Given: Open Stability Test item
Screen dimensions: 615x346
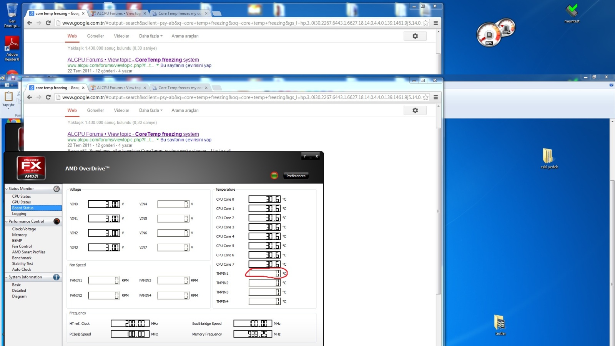Looking at the screenshot, I should tap(22, 264).
